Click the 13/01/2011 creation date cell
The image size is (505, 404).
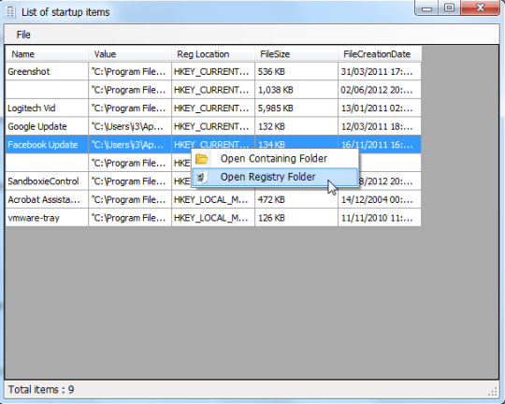point(380,108)
